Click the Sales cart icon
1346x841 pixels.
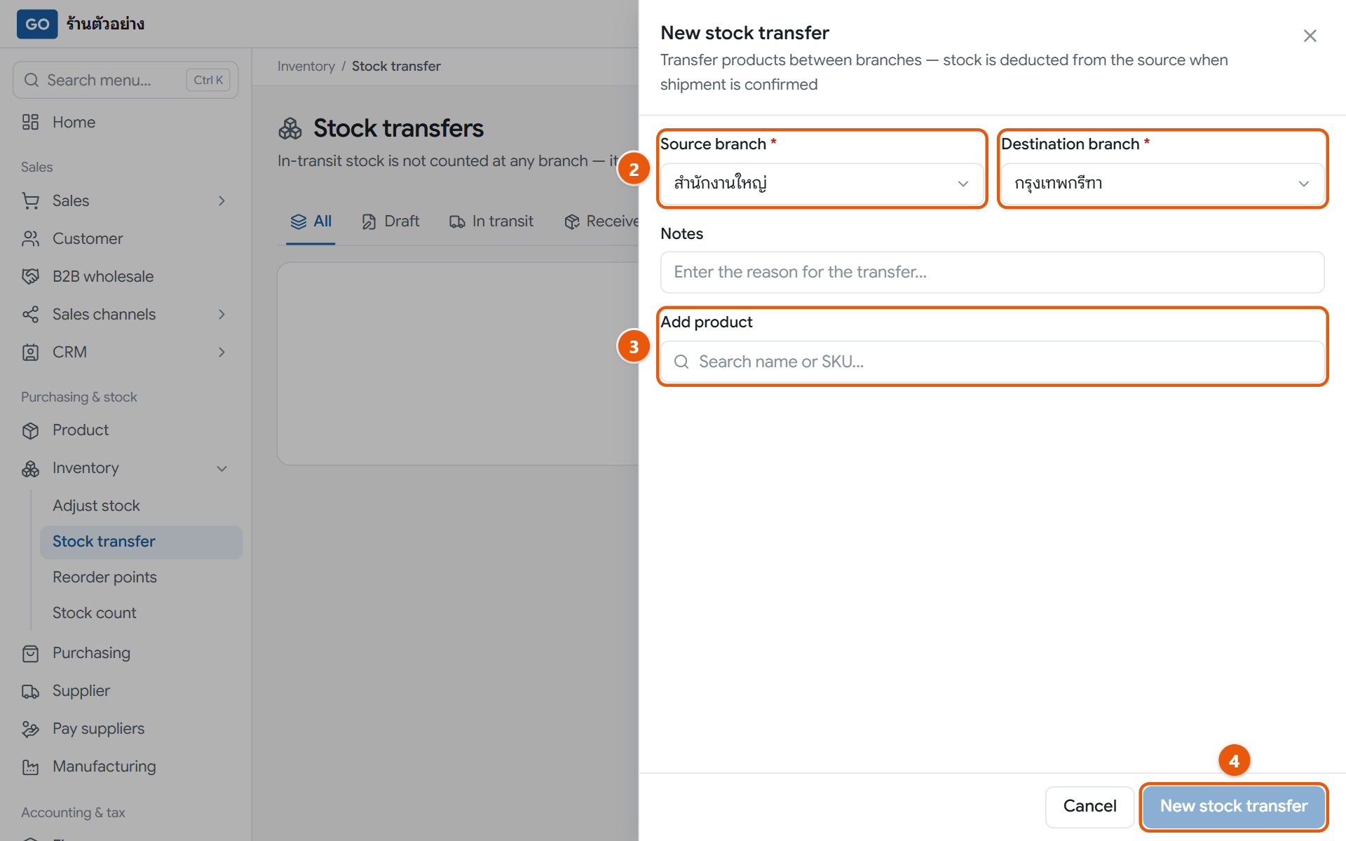[x=30, y=201]
